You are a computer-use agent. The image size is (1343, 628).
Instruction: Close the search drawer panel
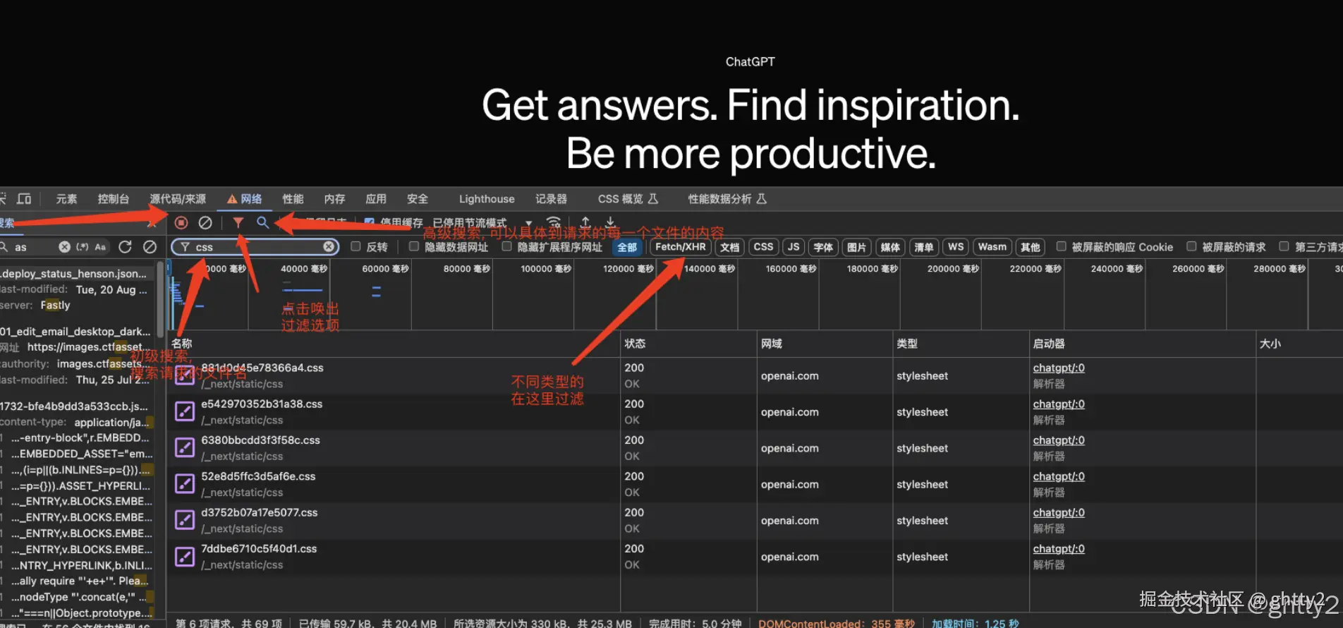151,224
